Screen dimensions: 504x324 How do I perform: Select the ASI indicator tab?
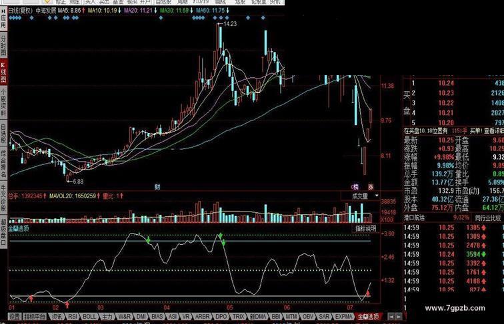(173, 317)
